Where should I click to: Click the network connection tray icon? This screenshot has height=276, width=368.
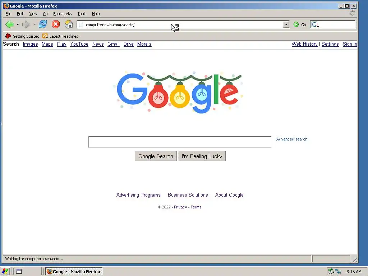pyautogui.click(x=338, y=272)
